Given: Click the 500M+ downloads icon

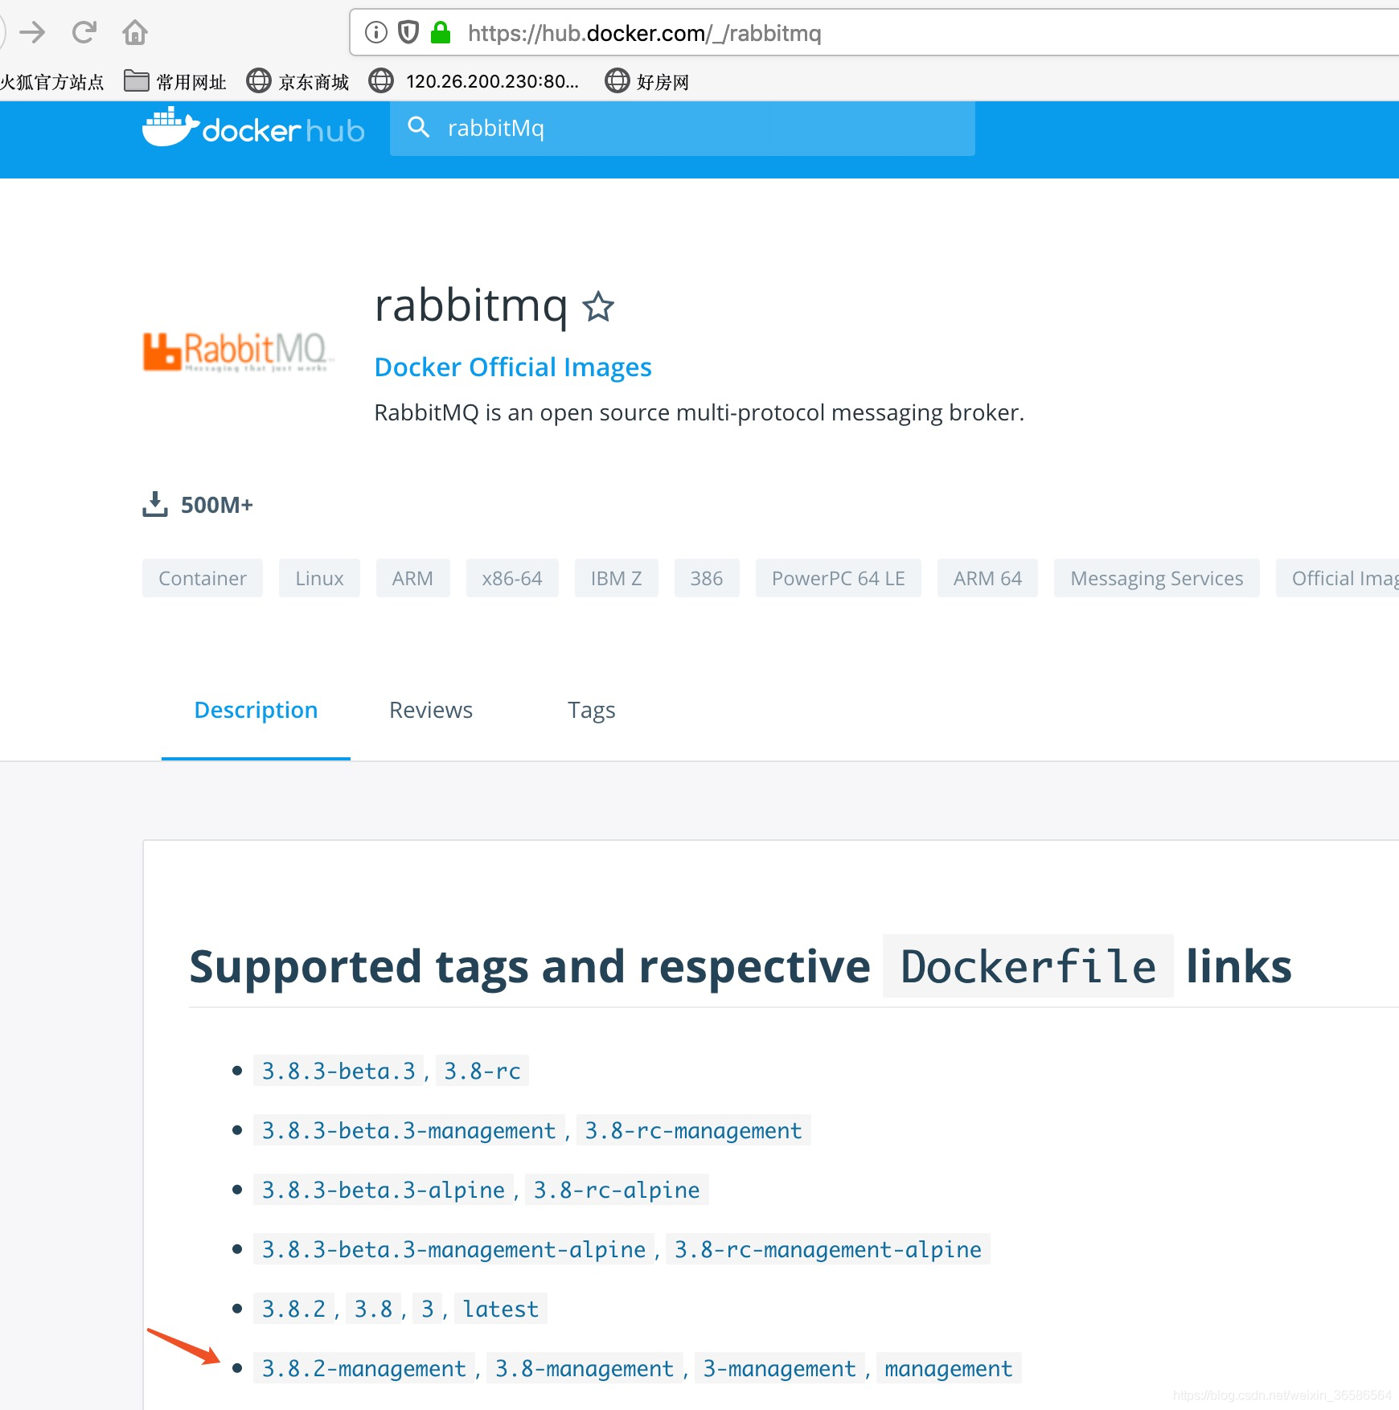Looking at the screenshot, I should 155,504.
